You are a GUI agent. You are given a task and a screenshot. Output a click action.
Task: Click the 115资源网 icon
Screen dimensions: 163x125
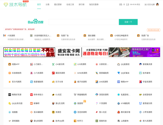click(x=75, y=64)
